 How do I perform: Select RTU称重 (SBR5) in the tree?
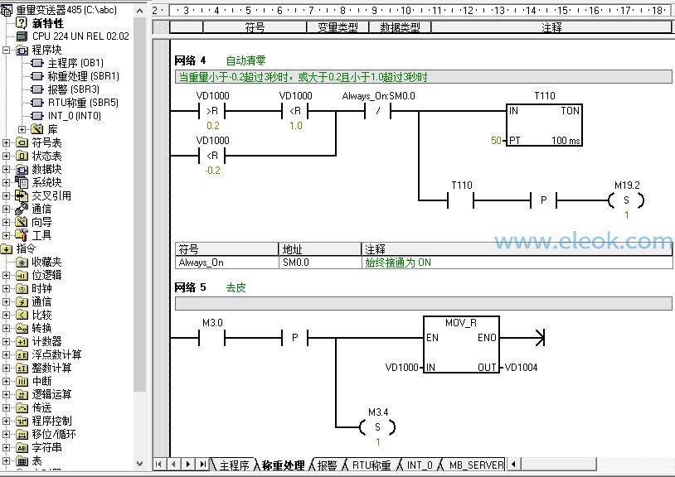coord(83,103)
